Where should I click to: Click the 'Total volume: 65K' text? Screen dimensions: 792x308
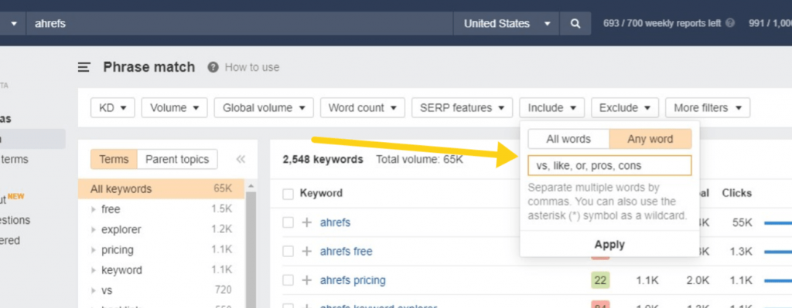pos(419,159)
